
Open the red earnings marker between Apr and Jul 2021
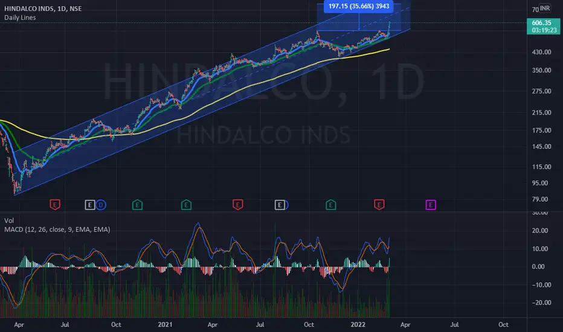(x=237, y=205)
